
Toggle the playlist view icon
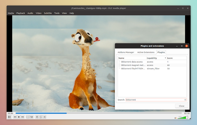37,117
